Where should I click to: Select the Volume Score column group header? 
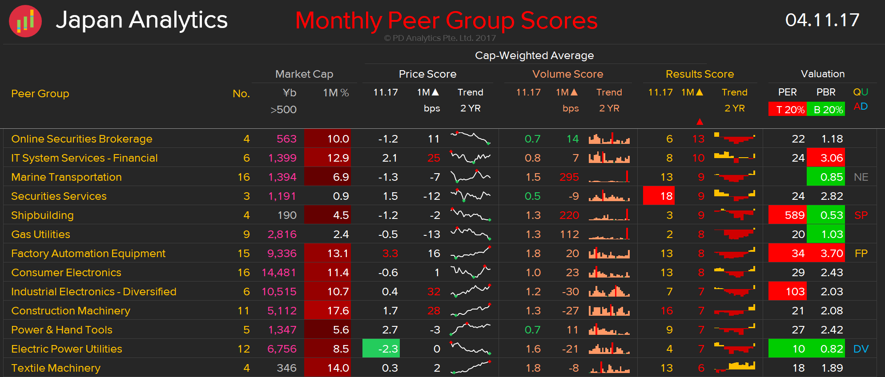[567, 74]
